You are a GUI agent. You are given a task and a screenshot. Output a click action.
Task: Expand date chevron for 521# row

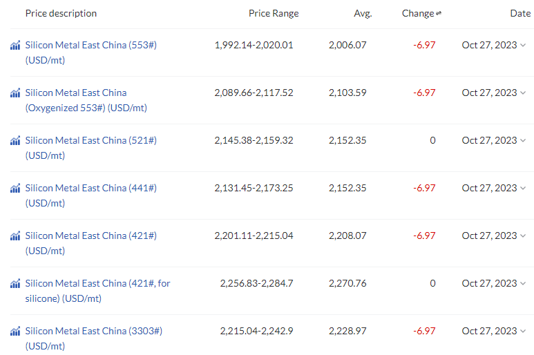click(x=523, y=141)
